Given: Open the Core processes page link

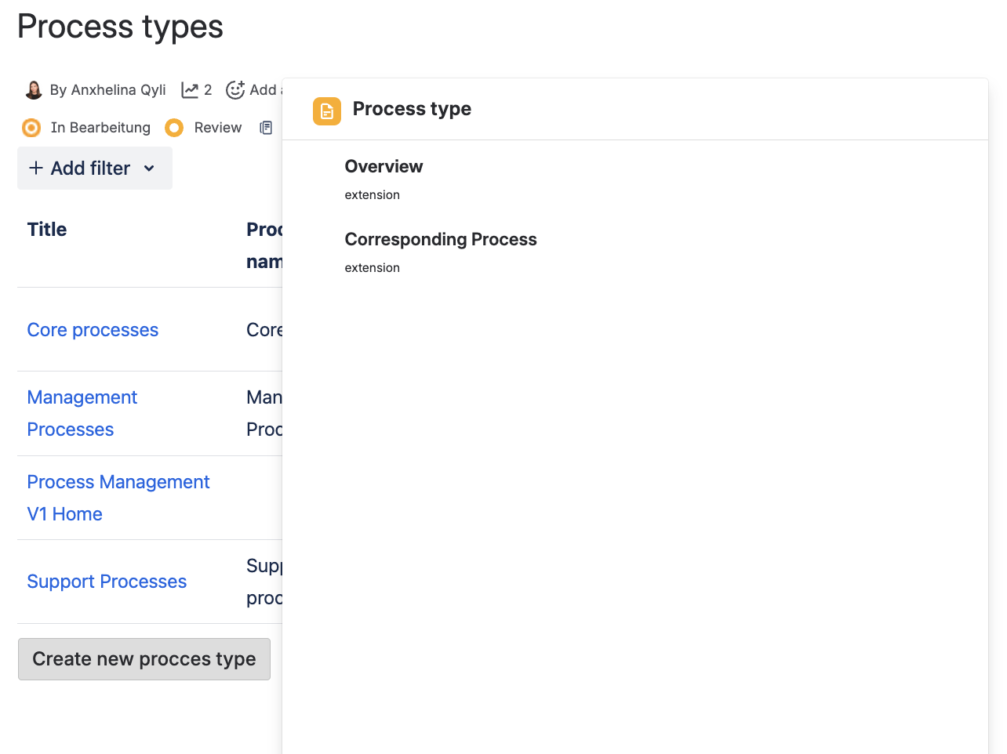Looking at the screenshot, I should tap(93, 330).
